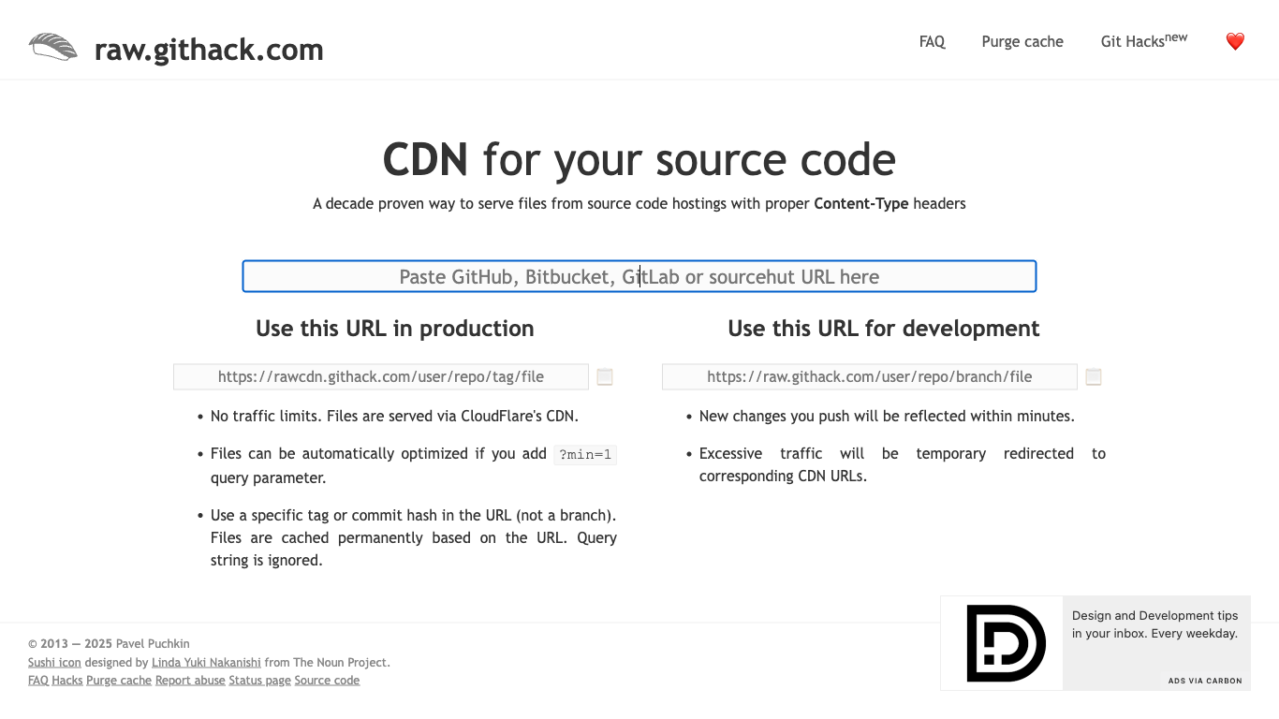Click the sushi logo icon
The height and width of the screenshot is (719, 1279).
click(53, 47)
